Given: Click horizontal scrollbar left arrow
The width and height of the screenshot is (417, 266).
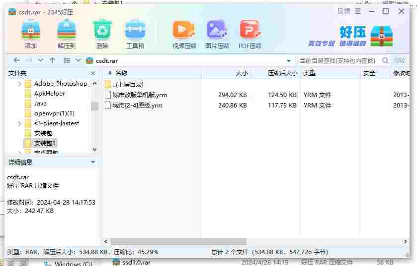Looking at the screenshot, I should click(x=106, y=241).
